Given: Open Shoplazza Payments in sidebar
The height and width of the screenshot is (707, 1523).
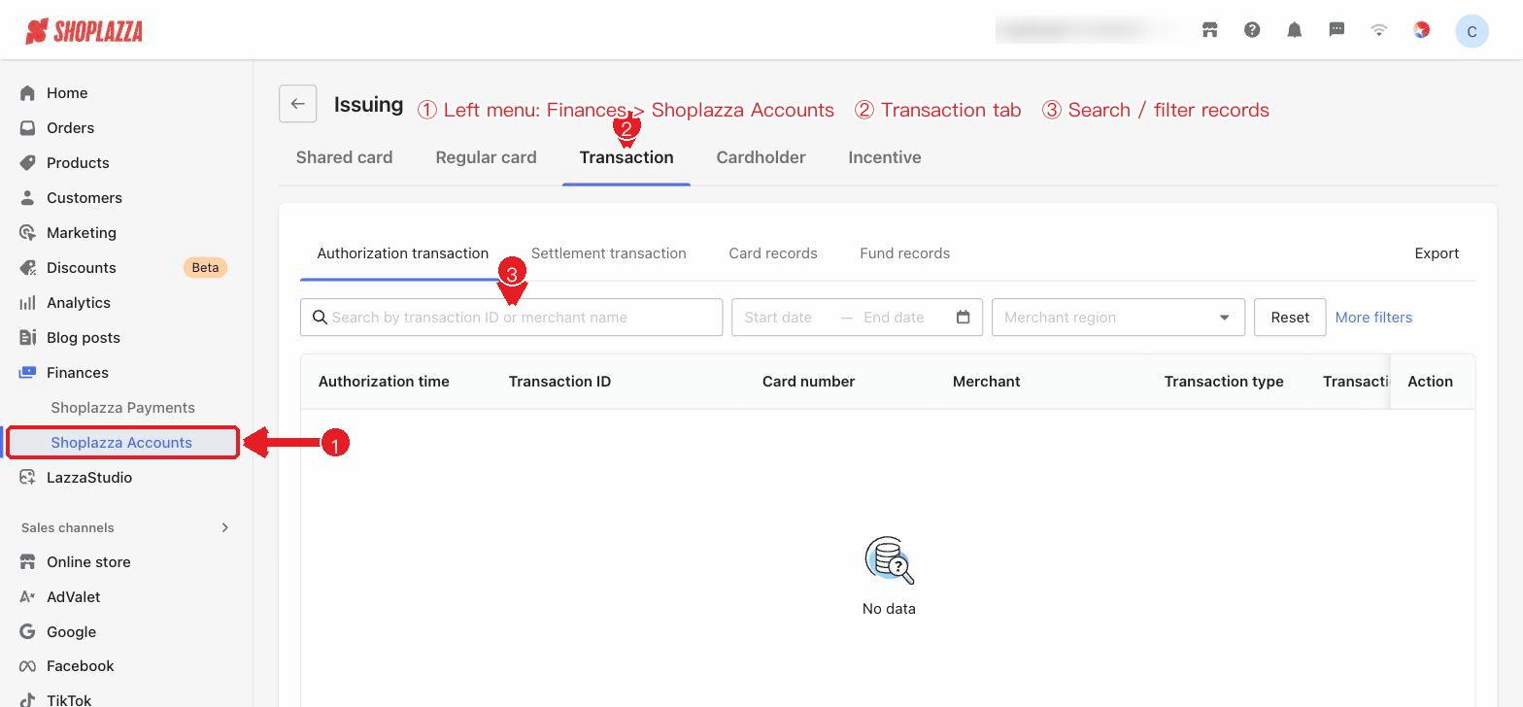Looking at the screenshot, I should (122, 408).
